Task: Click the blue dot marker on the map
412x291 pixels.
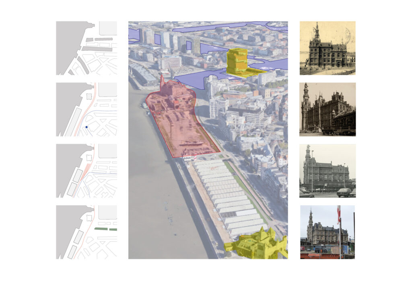Action: pos(87,127)
